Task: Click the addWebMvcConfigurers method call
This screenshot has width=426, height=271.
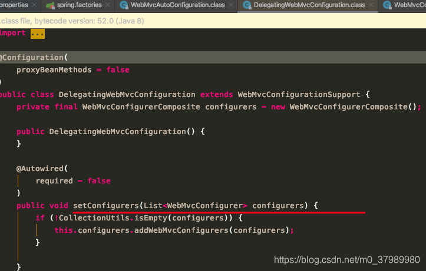Action: [x=181, y=230]
